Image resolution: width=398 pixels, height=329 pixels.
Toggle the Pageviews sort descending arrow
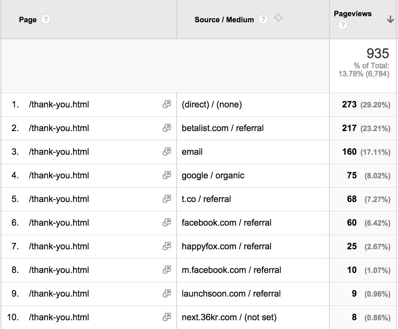[x=390, y=20]
